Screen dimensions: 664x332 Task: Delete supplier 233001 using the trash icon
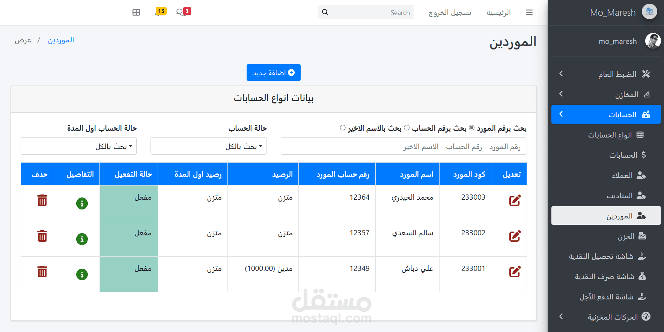pos(42,272)
